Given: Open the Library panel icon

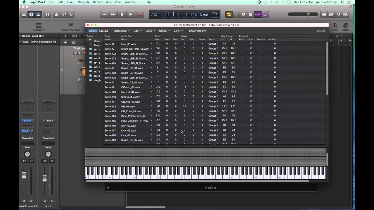Looking at the screenshot, I should (24, 14).
